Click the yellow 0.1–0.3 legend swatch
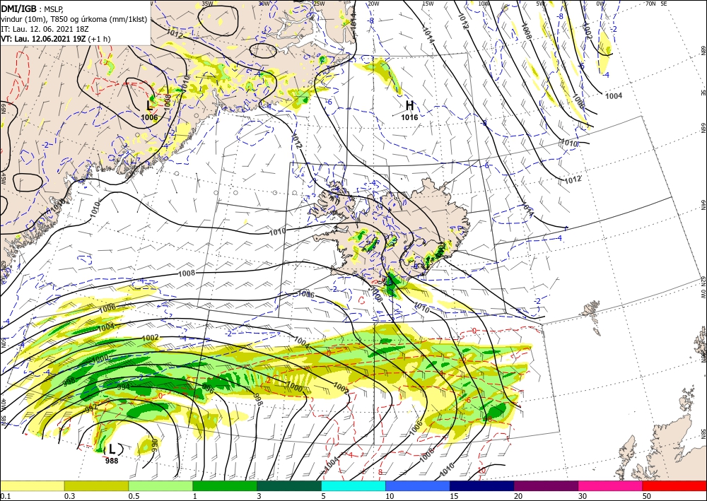This screenshot has height=501, width=707. (33, 485)
